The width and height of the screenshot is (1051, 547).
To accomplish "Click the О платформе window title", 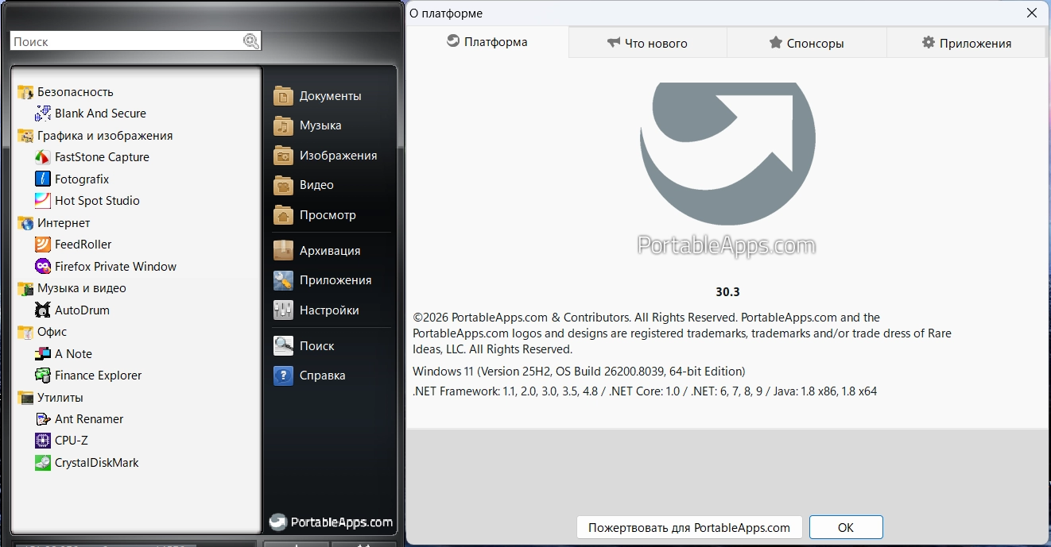I will pyautogui.click(x=446, y=13).
